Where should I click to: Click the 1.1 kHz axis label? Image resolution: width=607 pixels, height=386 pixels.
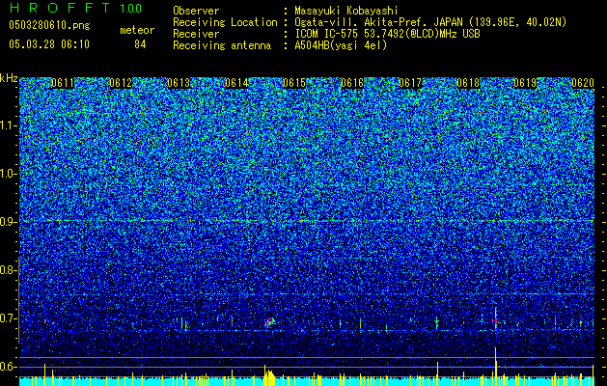click(x=8, y=125)
